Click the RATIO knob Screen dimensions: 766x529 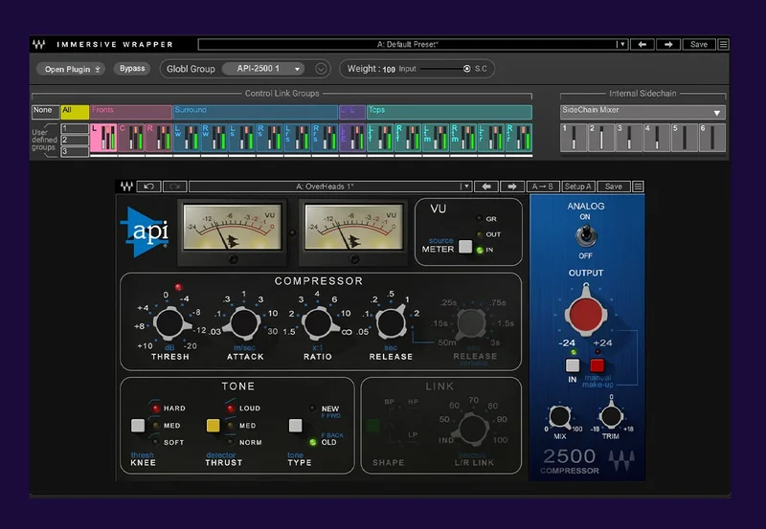coord(318,323)
